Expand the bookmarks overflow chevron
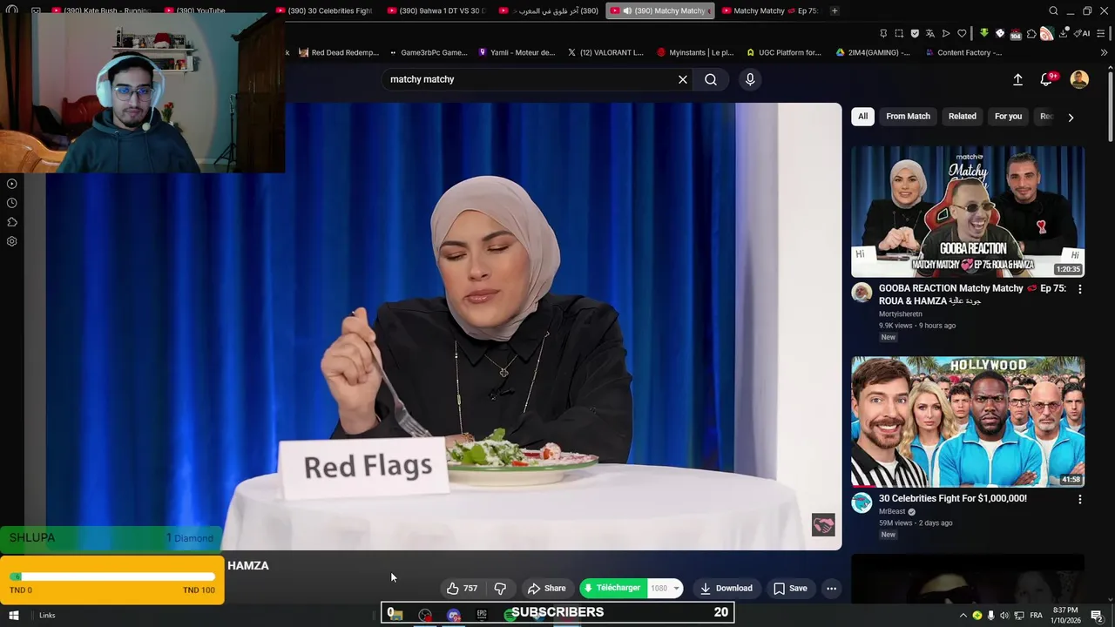The height and width of the screenshot is (627, 1115). pos(1104,52)
